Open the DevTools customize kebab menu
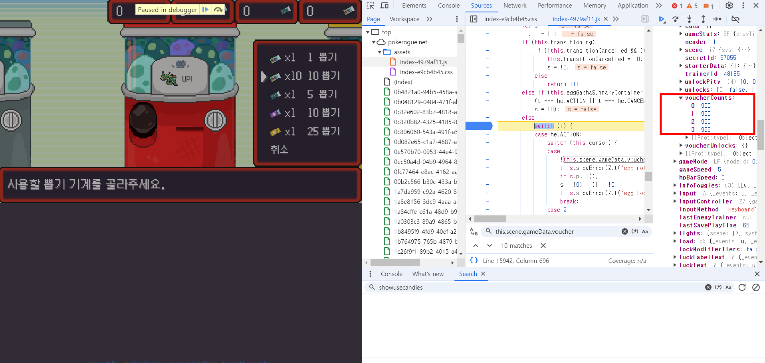765x363 pixels. pos(743,6)
